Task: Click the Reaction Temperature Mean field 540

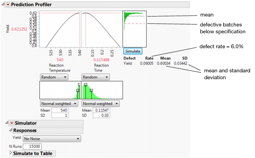Action: (x=60, y=110)
